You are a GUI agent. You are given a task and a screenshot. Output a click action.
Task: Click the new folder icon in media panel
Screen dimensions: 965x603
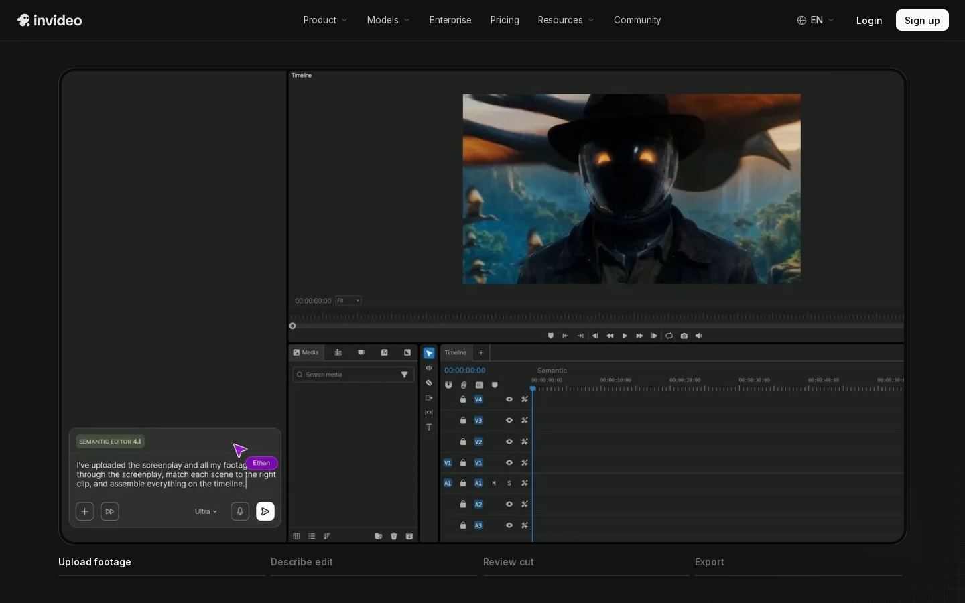[379, 536]
